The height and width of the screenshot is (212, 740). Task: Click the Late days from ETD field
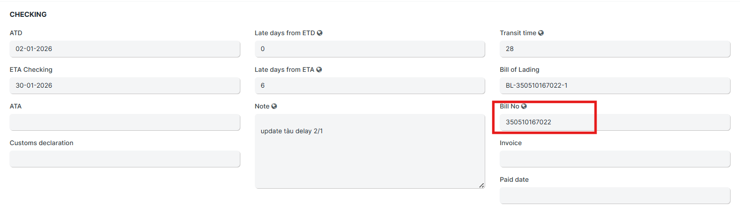370,49
